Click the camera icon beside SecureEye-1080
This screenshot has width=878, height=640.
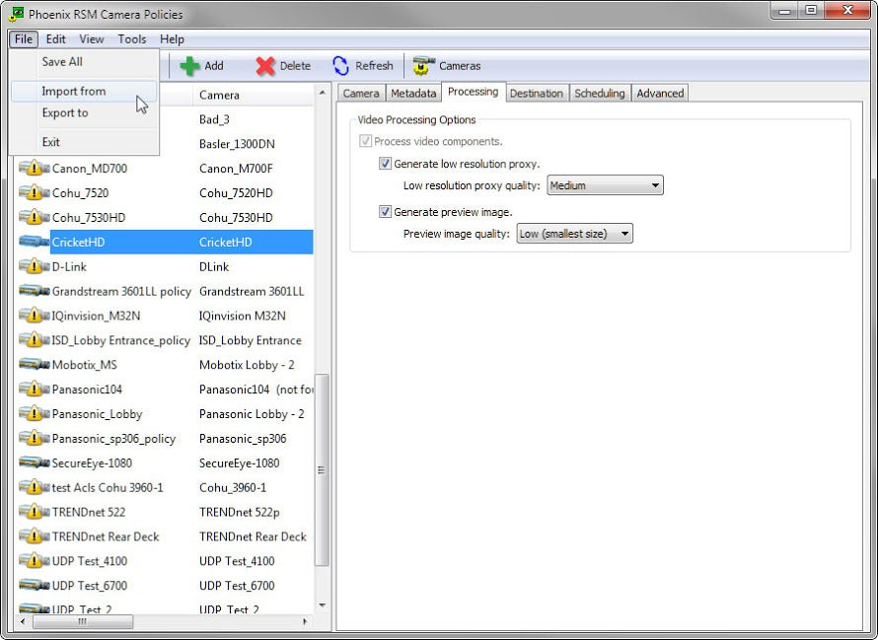[x=34, y=462]
